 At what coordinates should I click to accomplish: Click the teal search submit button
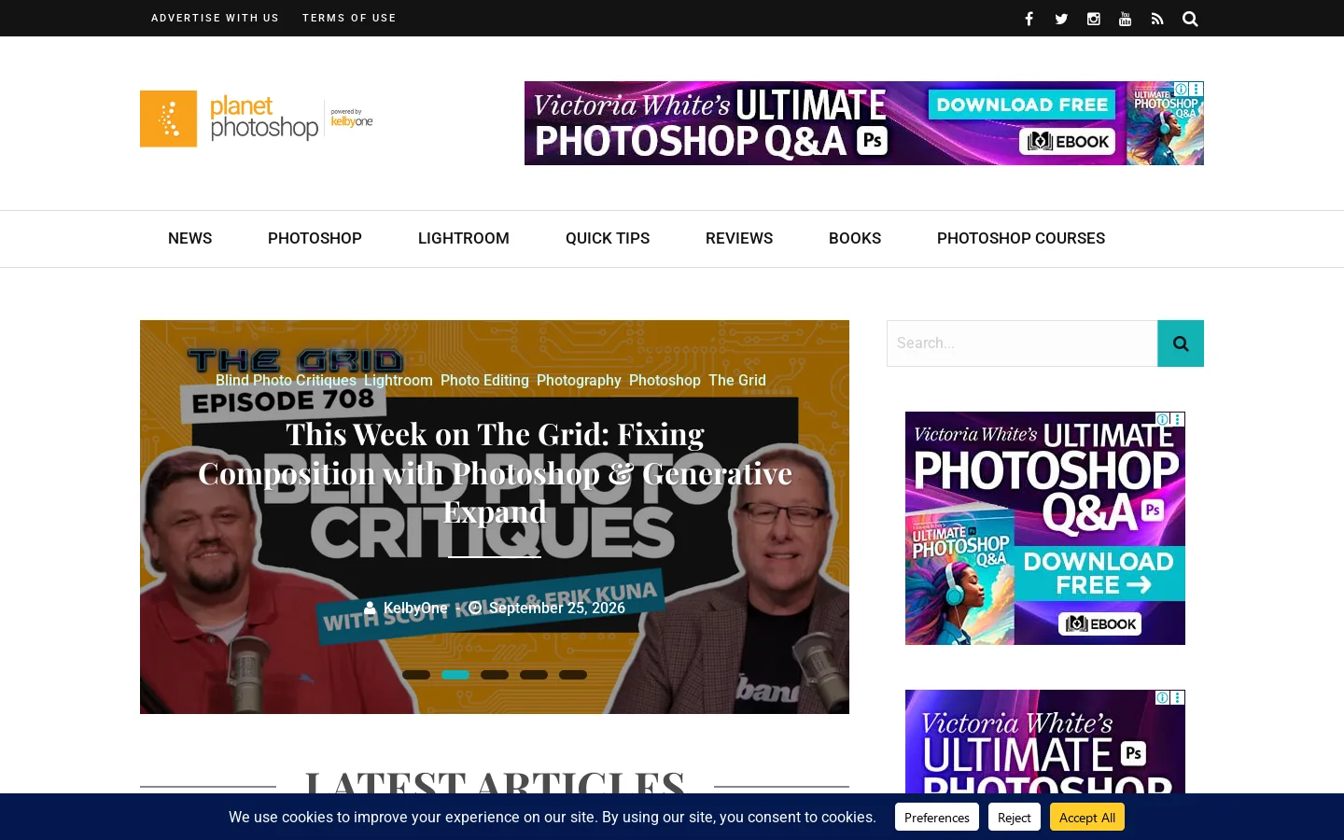1181,343
